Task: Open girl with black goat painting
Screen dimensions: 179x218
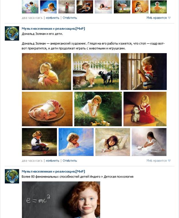Action: [96, 72]
